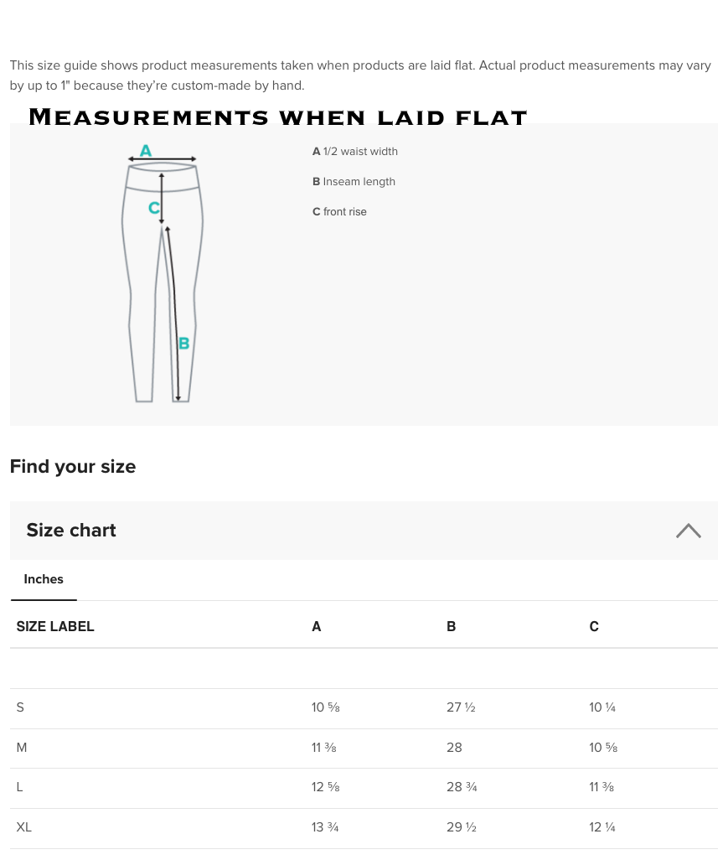The width and height of the screenshot is (728, 860).
Task: Click the 'Find your size' heading
Action: [x=73, y=467]
